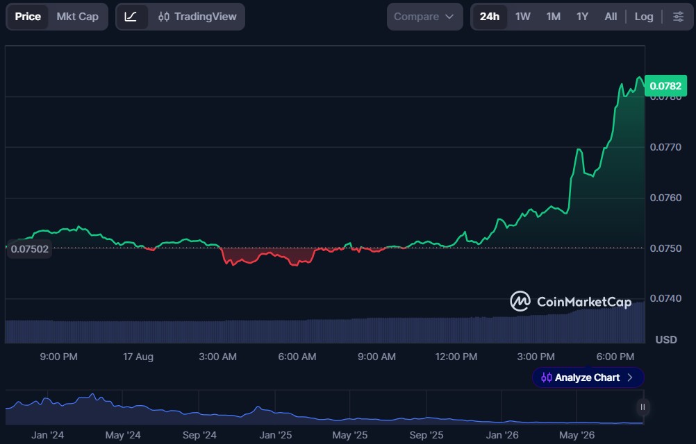Click the 6:00 AM time label
This screenshot has height=444, width=696.
tap(297, 357)
